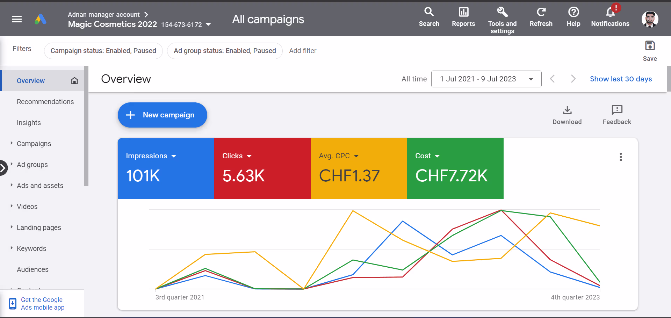Open the Impressions metric dropdown

coord(174,156)
